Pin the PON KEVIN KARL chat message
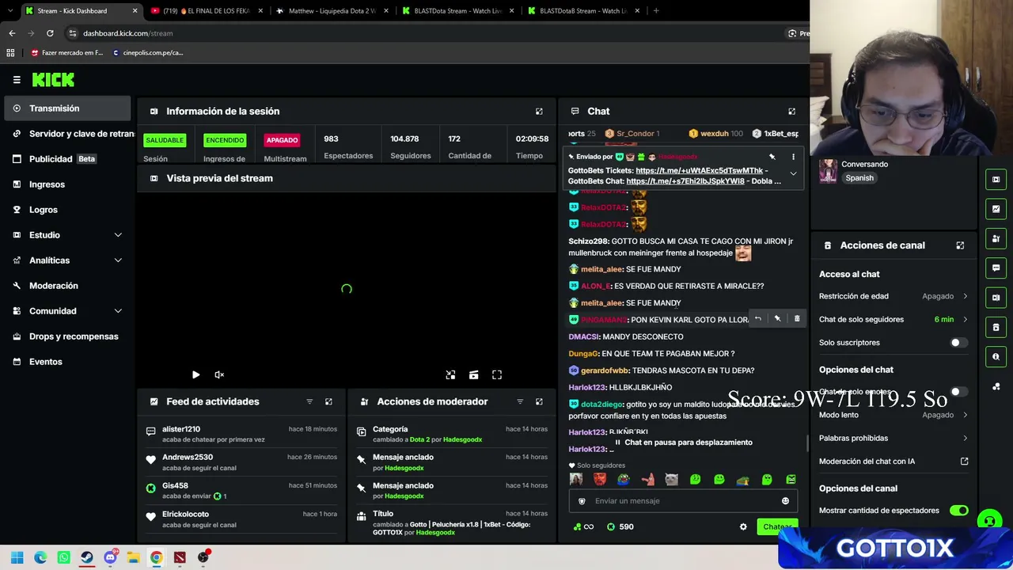This screenshot has height=570, width=1013. click(x=777, y=319)
